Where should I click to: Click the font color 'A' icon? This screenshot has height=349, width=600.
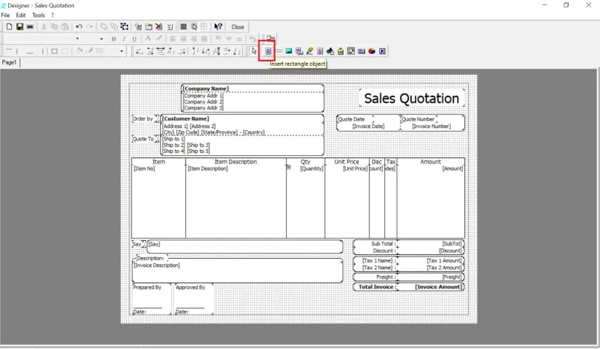pyautogui.click(x=148, y=39)
